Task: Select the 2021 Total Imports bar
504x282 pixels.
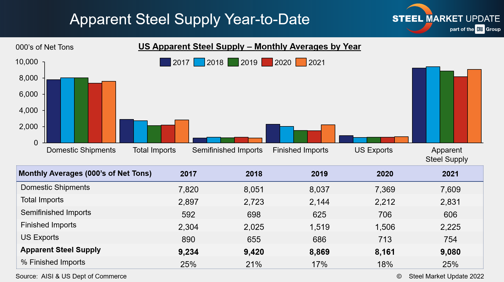Action: click(182, 131)
